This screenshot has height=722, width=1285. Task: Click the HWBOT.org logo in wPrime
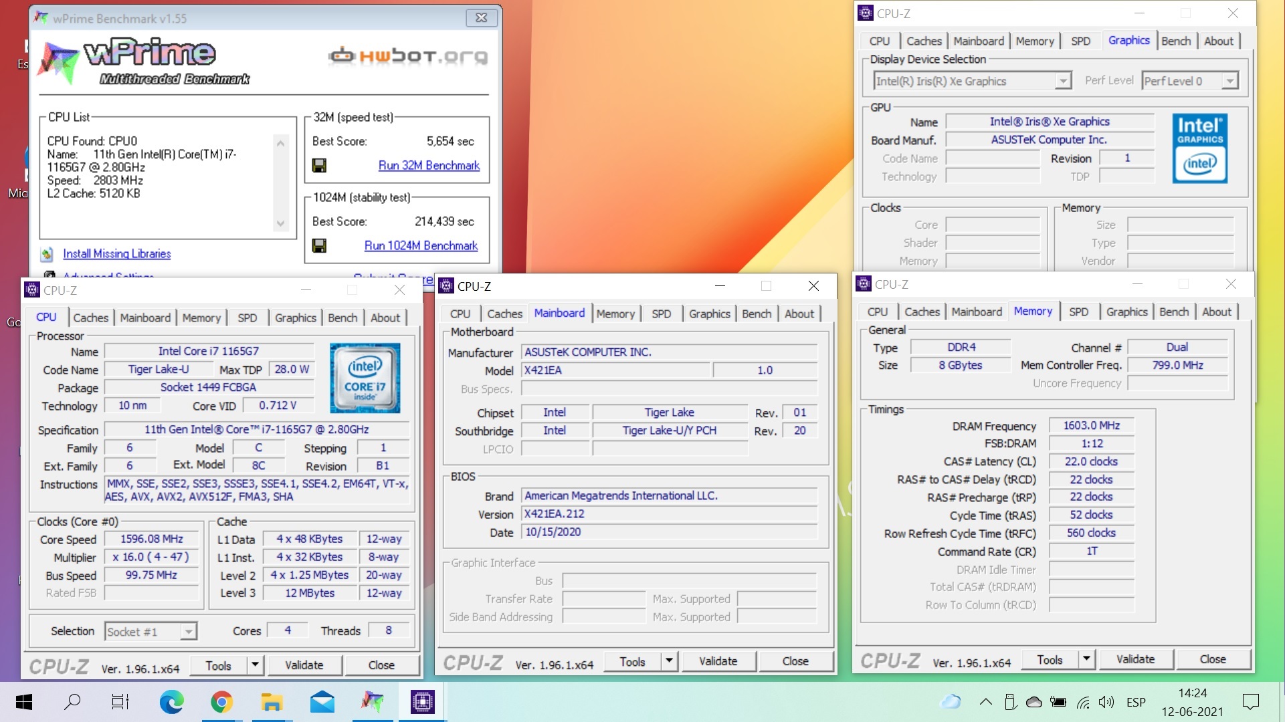point(408,55)
